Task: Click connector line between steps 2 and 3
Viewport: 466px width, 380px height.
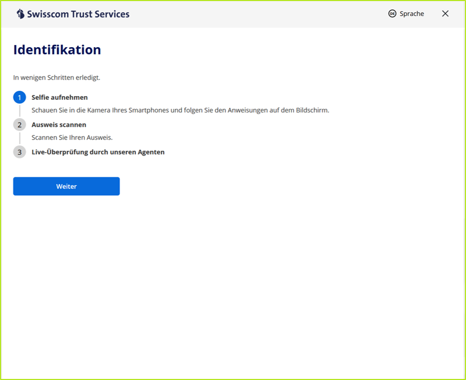Action: pyautogui.click(x=20, y=139)
